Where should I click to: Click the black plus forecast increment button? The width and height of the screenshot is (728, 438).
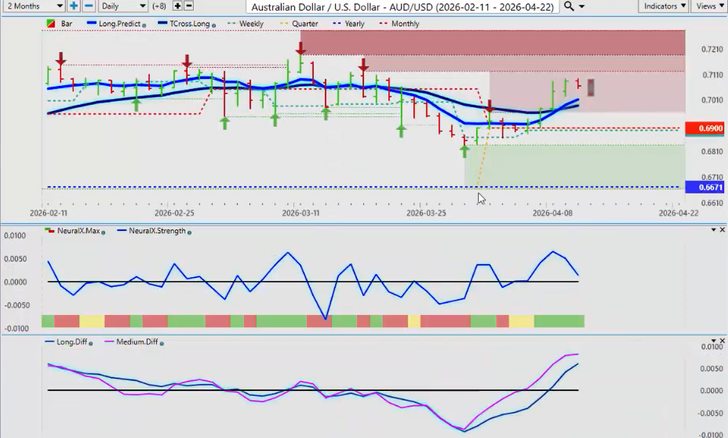pyautogui.click(x=177, y=6)
